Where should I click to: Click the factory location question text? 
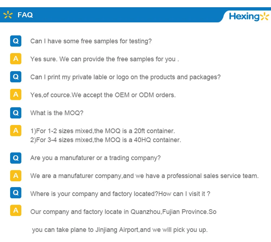click(x=120, y=194)
